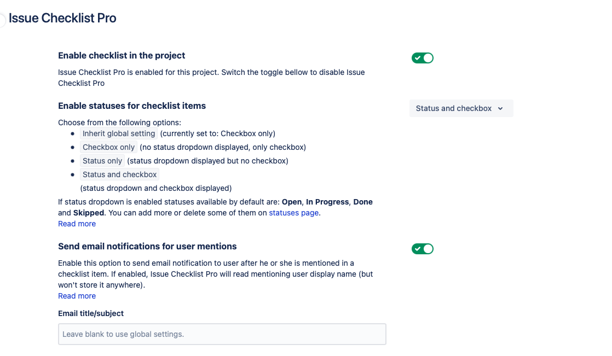Click the partial circle icon beside the page title
The image size is (612, 356).
click(3, 20)
